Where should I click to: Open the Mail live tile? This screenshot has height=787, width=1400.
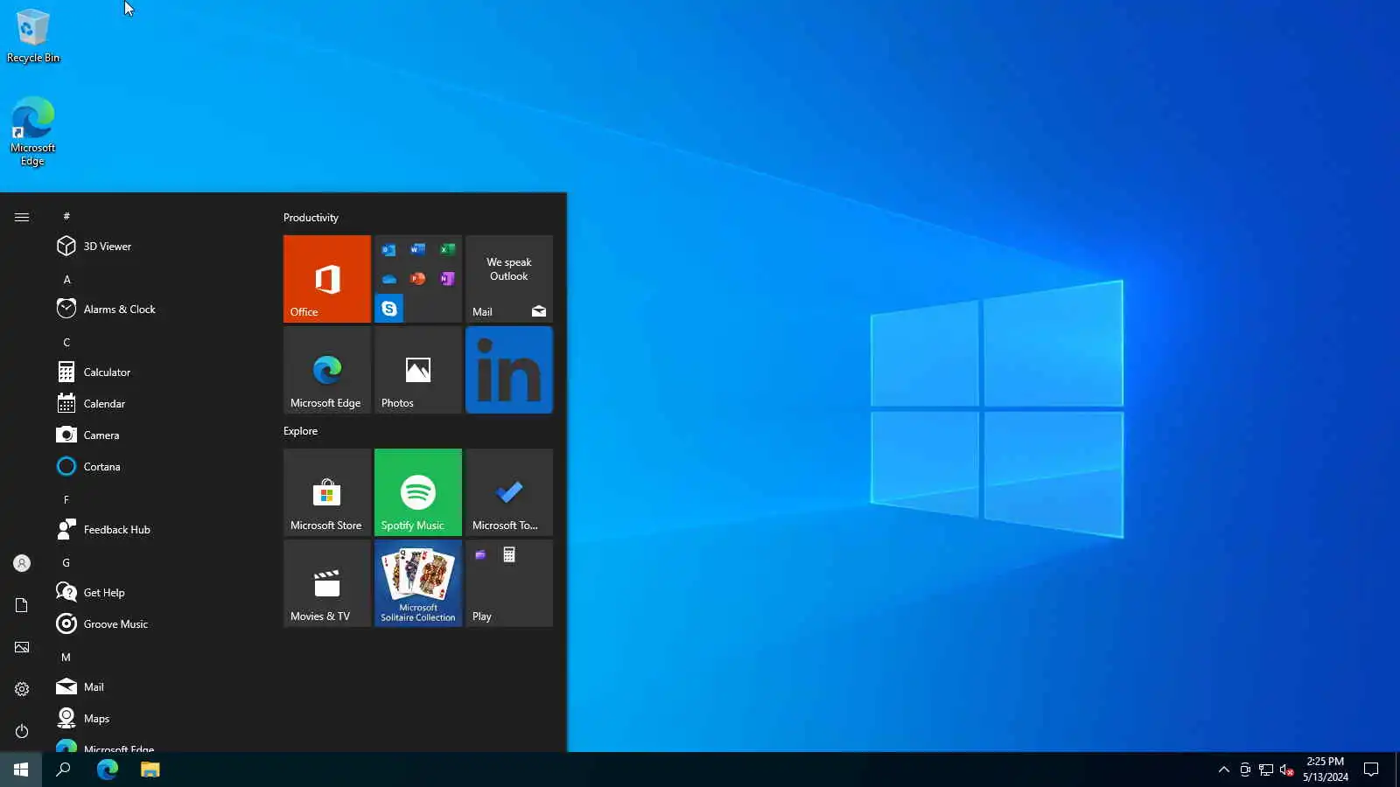point(509,279)
